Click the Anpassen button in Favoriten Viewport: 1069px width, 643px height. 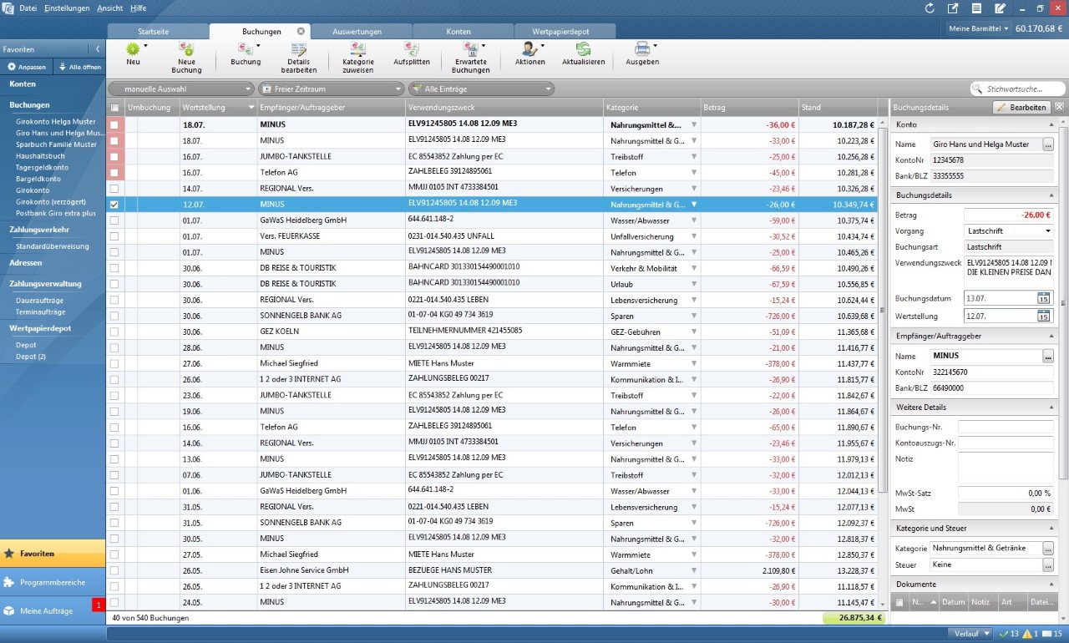coord(27,67)
